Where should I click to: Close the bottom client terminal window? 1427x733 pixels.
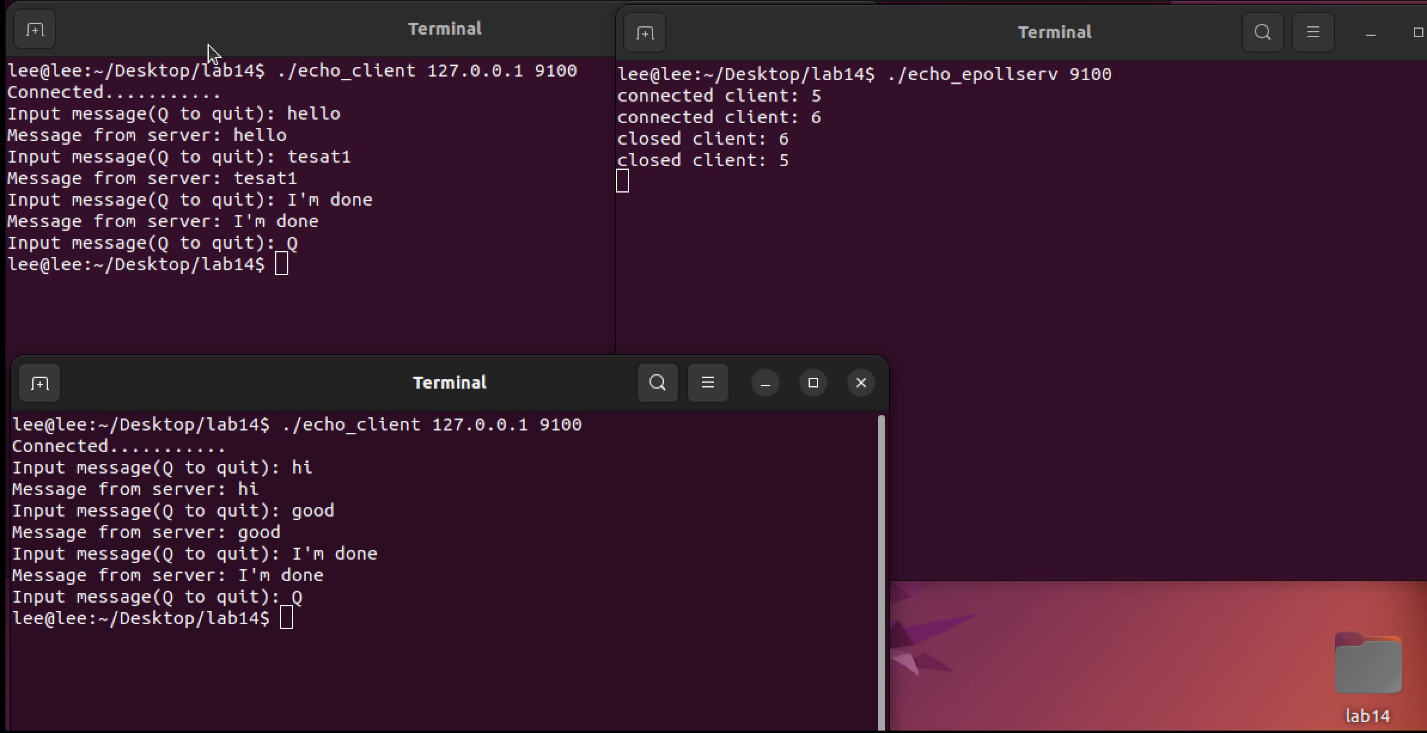(861, 383)
